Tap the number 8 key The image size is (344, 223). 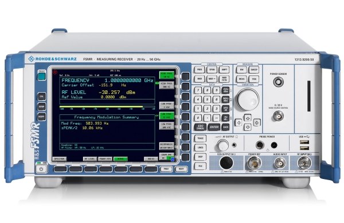[208, 90]
